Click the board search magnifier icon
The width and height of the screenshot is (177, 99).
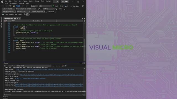click(39, 9)
